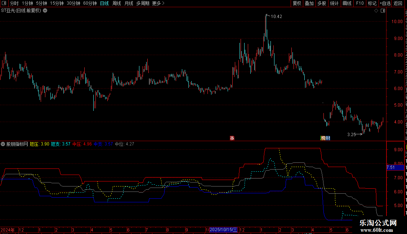Toggle the left sidebar panel icon

tap(4, 3)
